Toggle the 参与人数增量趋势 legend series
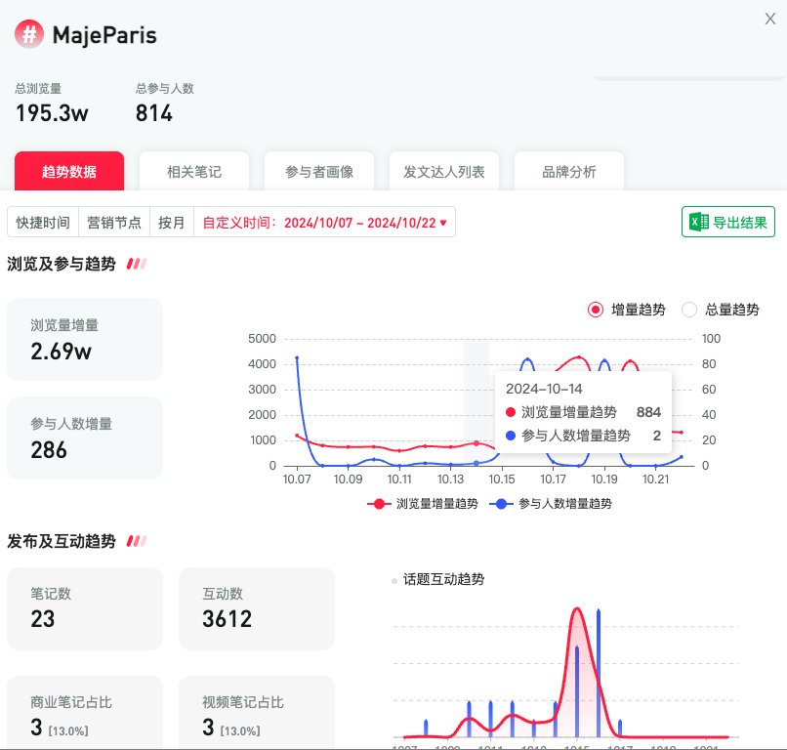 551,504
